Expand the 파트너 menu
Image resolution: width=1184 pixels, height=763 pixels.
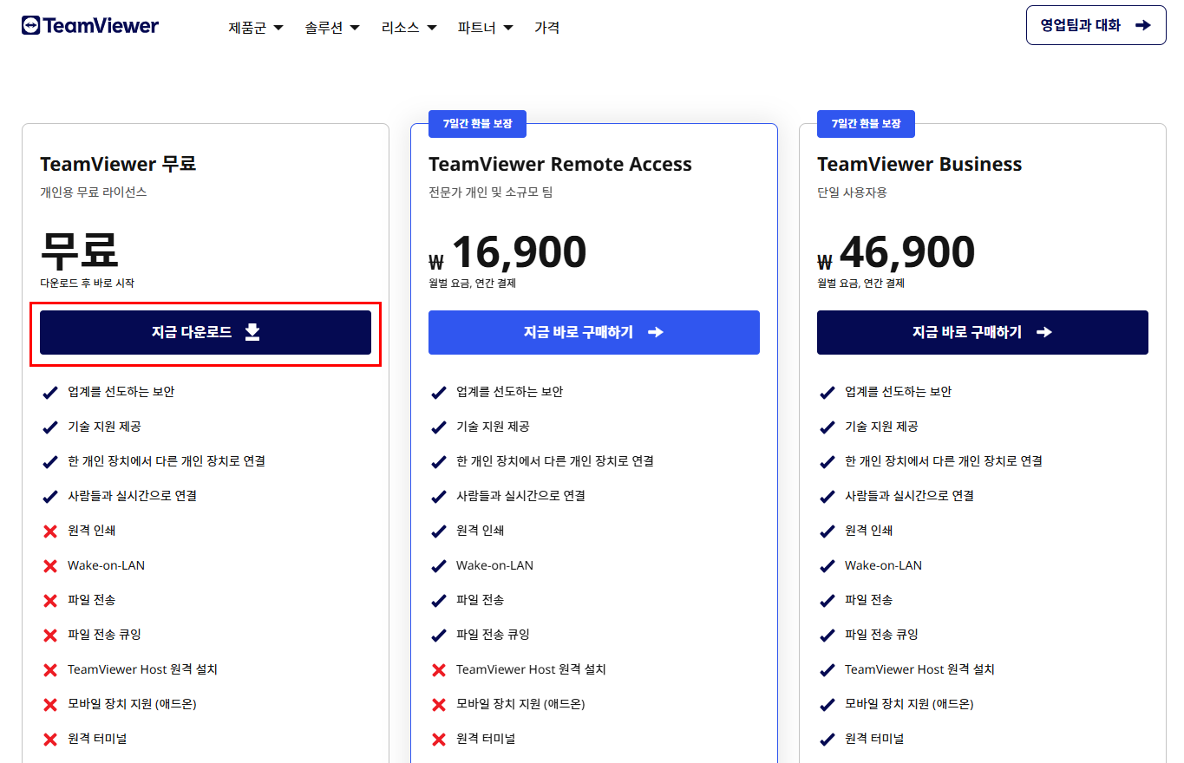tap(485, 28)
